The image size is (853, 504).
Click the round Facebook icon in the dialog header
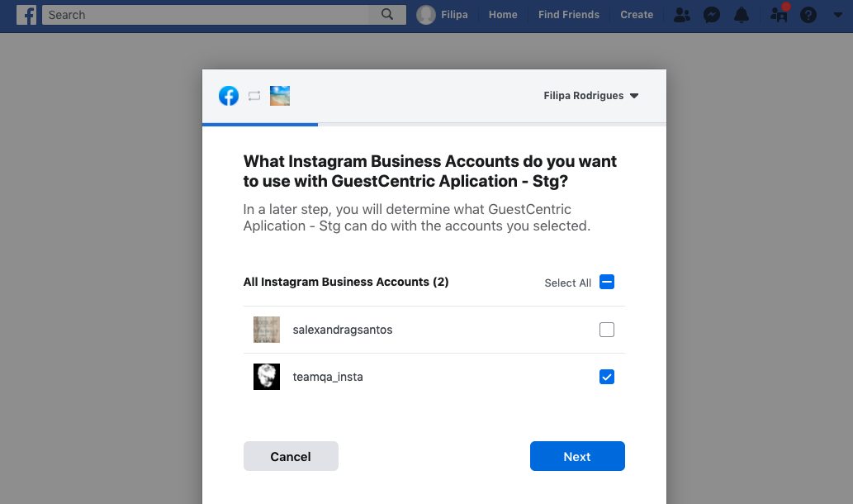(x=229, y=96)
